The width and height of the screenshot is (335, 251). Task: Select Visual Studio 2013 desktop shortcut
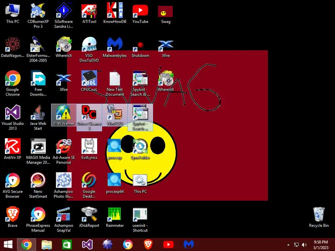(x=13, y=117)
